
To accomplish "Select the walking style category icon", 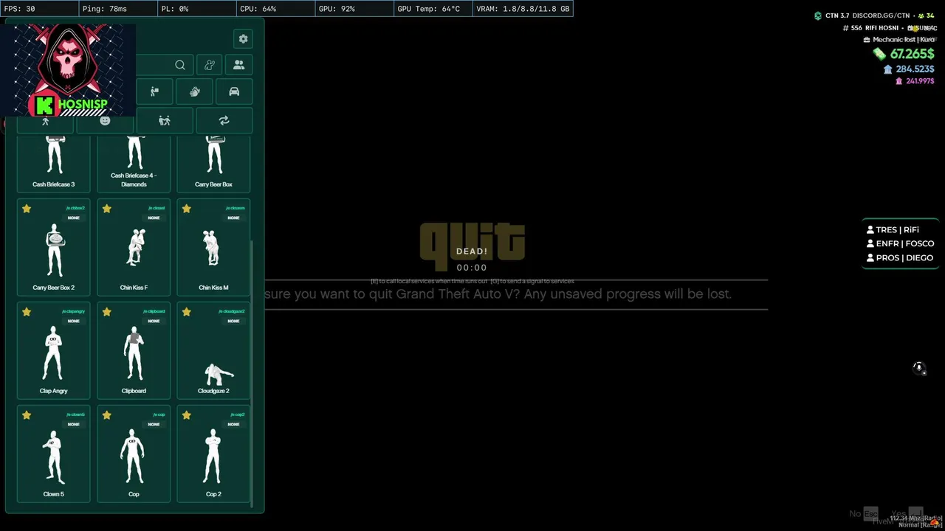I will point(45,121).
